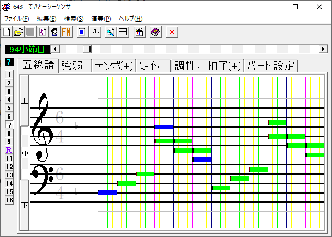Image resolution: width=332 pixels, height=237 pixels.
Task: Open the FM sound settings icon
Action: pos(67,32)
